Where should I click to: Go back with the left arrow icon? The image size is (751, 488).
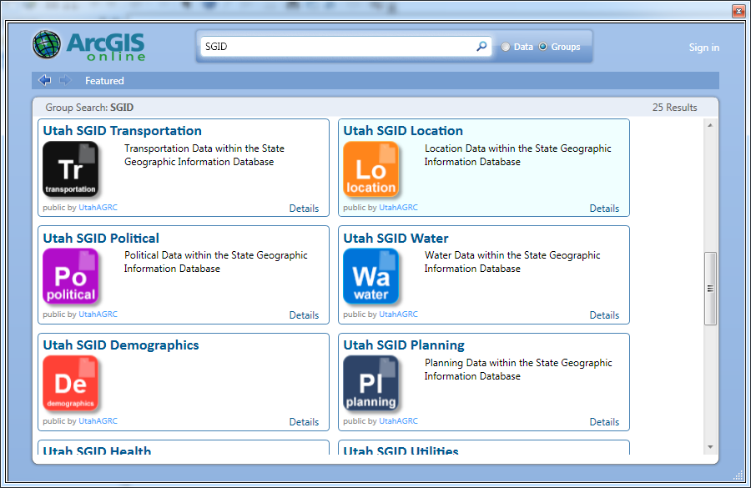44,80
